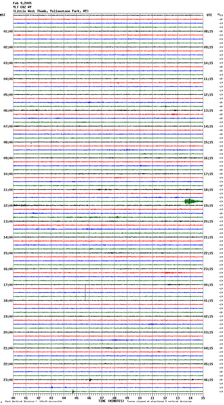
Task: Click the "18:00" MST time label
Action: tap(8, 301)
